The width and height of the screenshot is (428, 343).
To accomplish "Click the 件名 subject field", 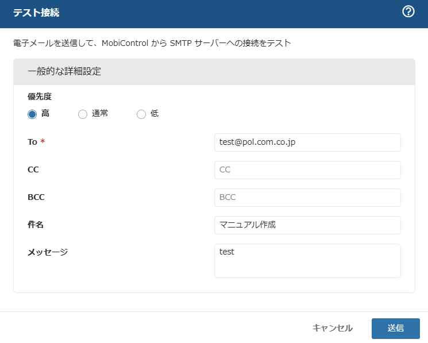I will (307, 225).
